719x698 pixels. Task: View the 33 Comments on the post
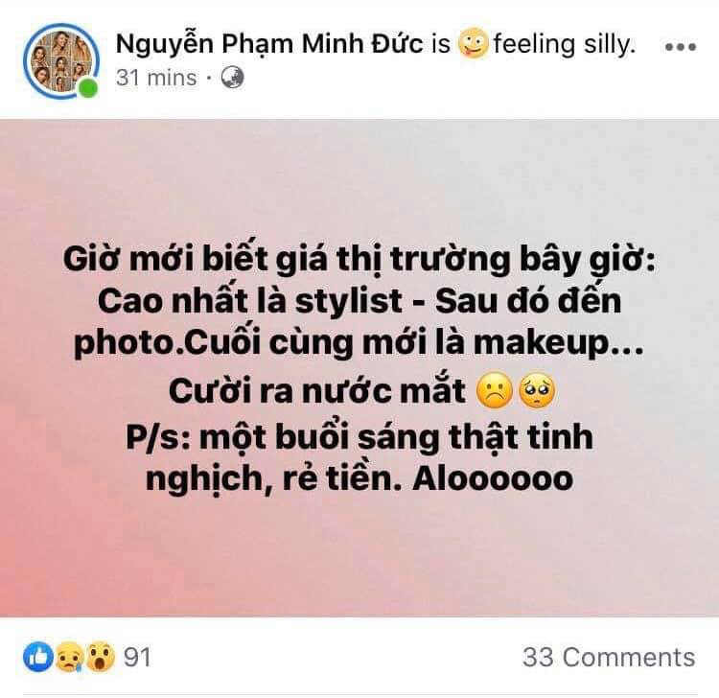click(609, 657)
